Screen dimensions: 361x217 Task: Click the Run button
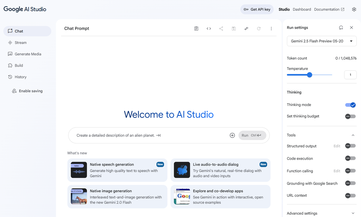pyautogui.click(x=252, y=135)
